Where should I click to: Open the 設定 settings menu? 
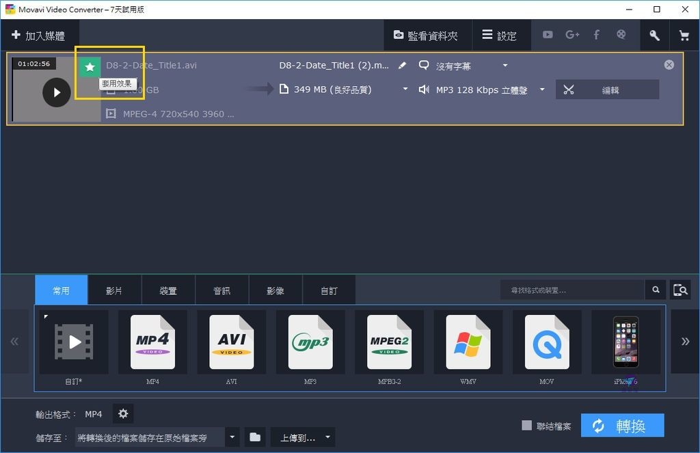tap(500, 36)
